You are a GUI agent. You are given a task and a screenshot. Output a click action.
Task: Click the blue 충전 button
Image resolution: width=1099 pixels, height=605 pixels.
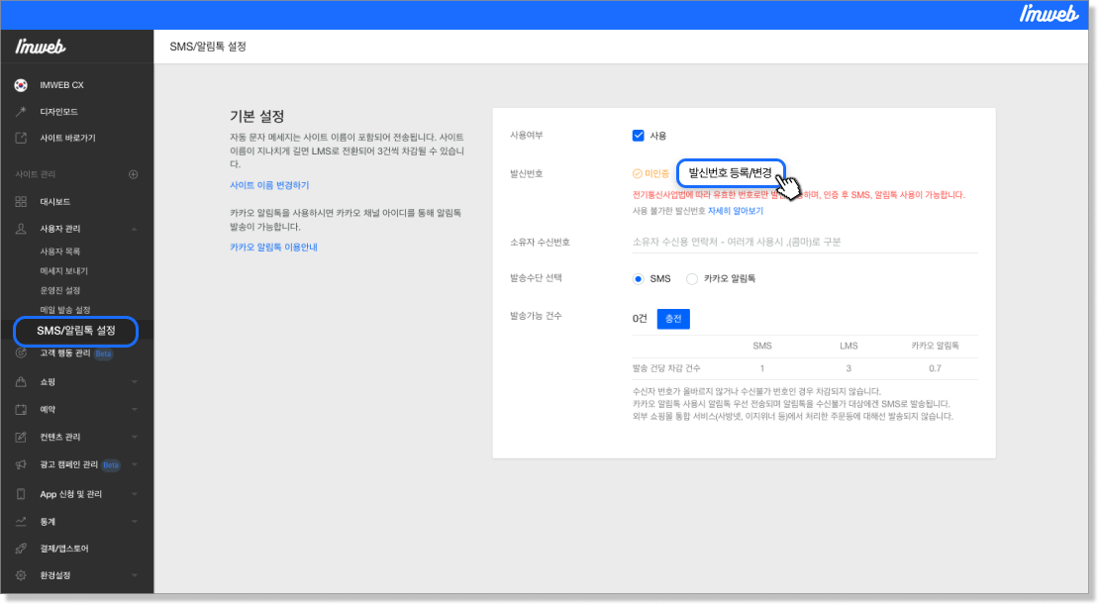(x=673, y=319)
